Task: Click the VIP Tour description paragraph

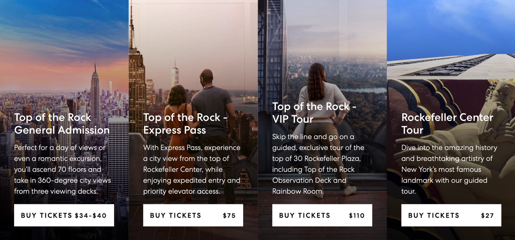Action: 318,164
